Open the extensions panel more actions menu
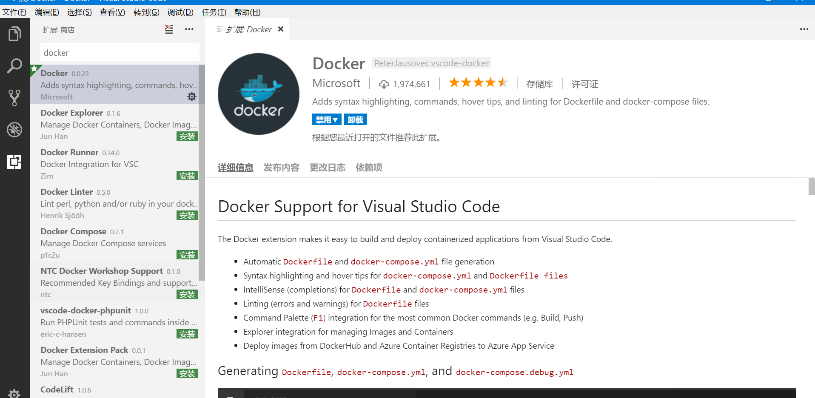Viewport: 815px width, 398px height. 189,29
